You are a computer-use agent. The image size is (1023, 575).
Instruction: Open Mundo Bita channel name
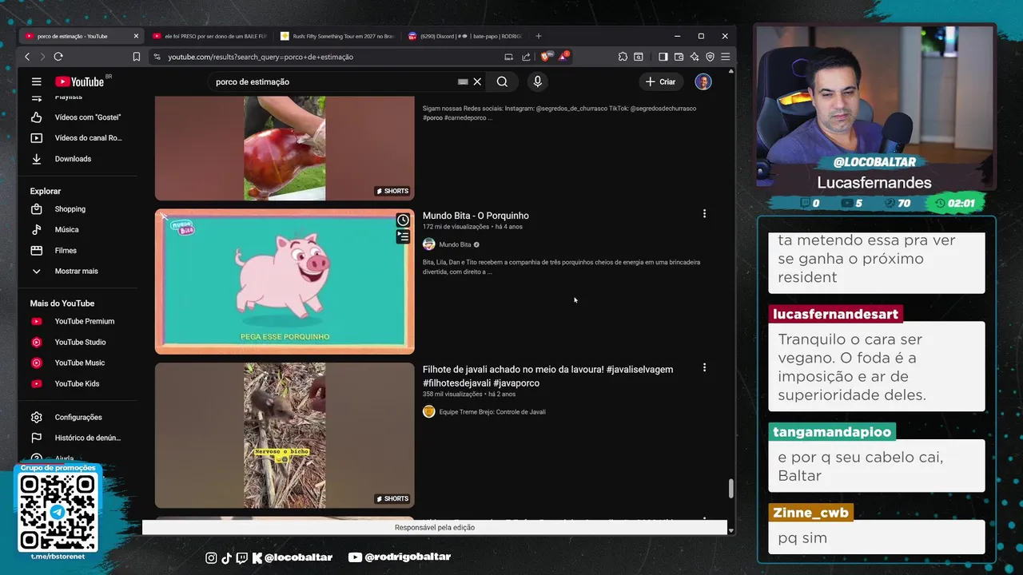[x=455, y=244]
